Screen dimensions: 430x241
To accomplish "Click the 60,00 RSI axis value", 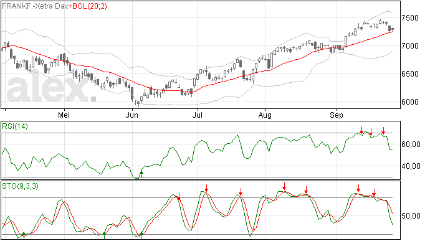I will click(x=411, y=144).
